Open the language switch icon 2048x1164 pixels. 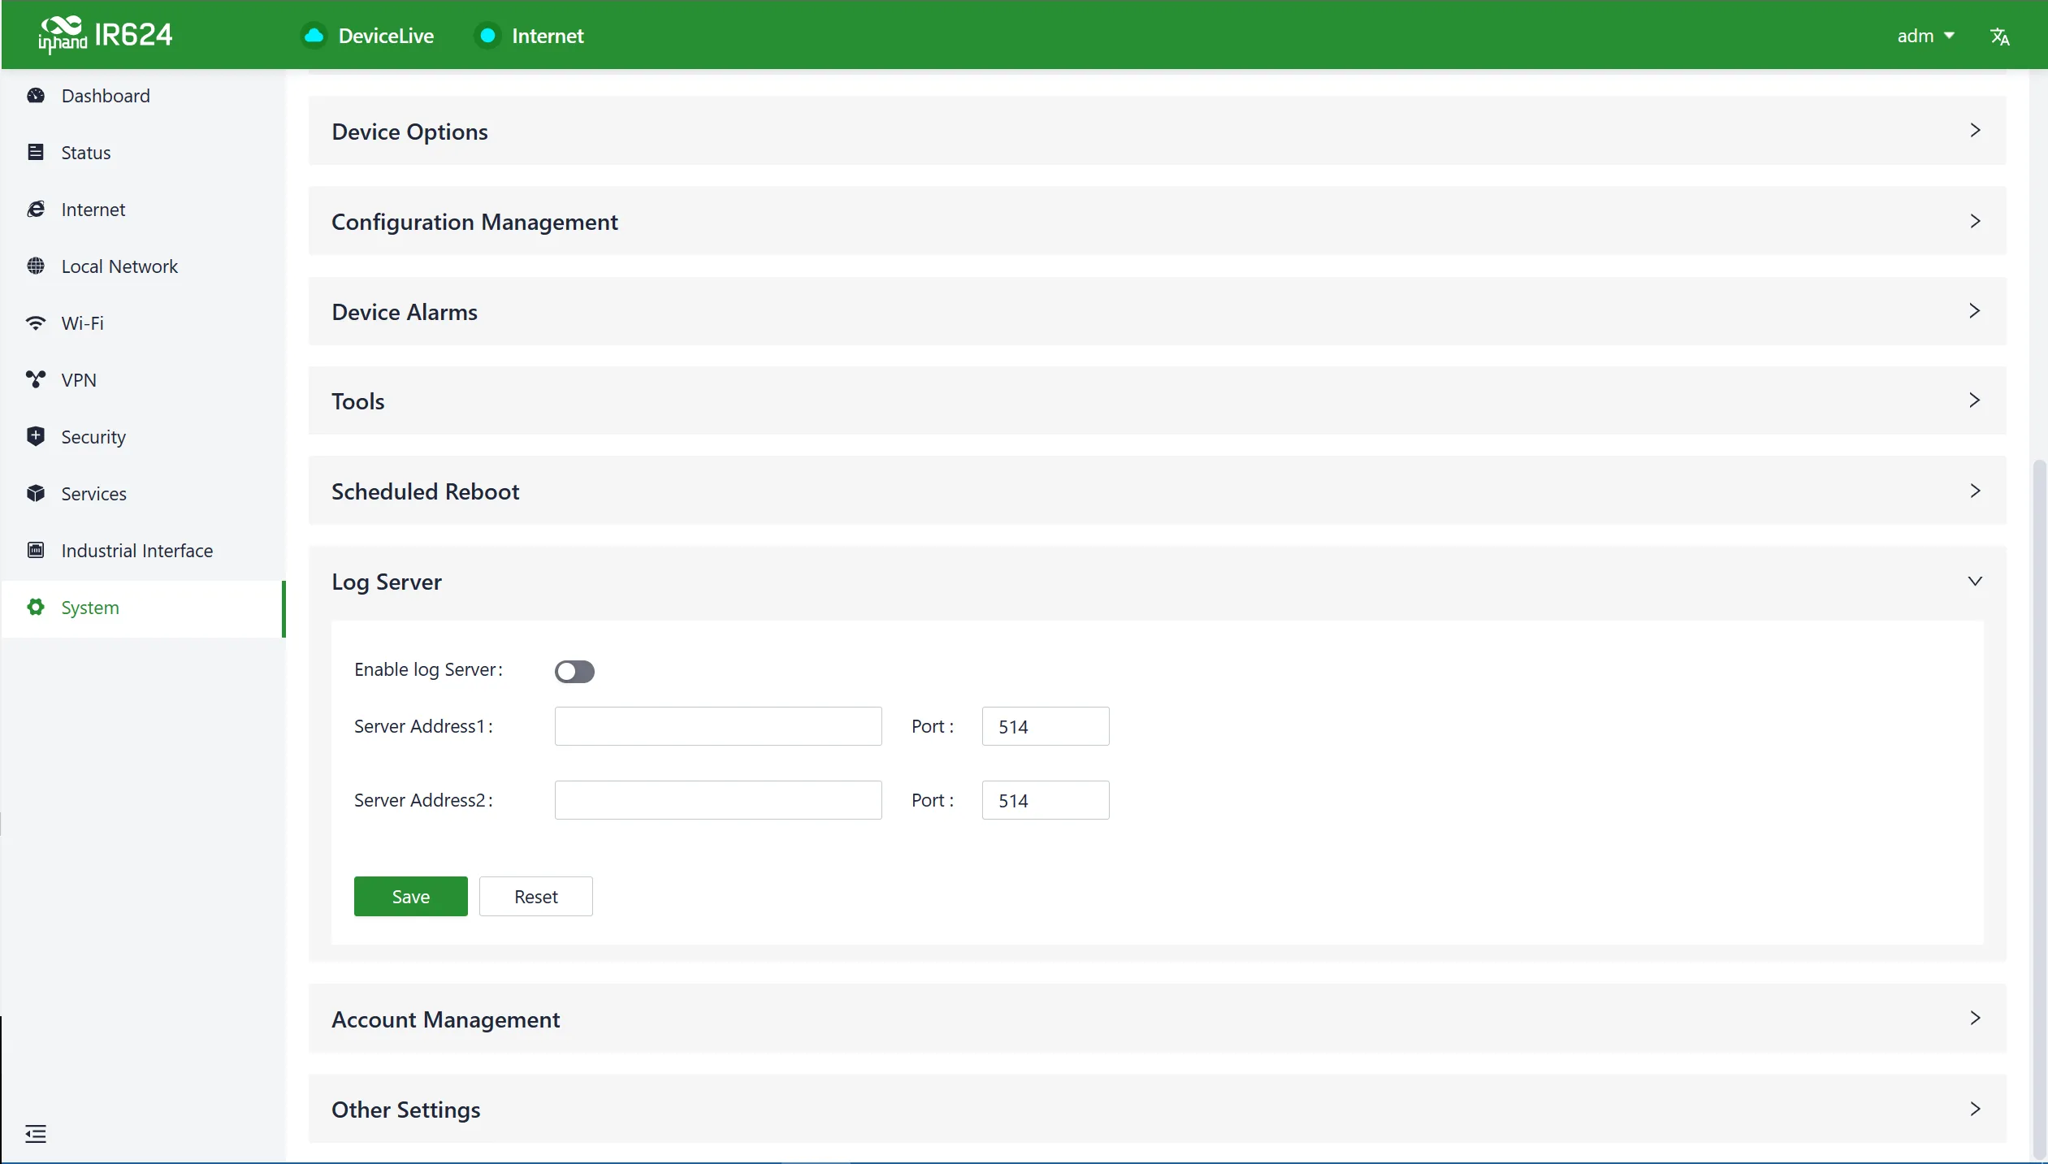pos(1999,37)
